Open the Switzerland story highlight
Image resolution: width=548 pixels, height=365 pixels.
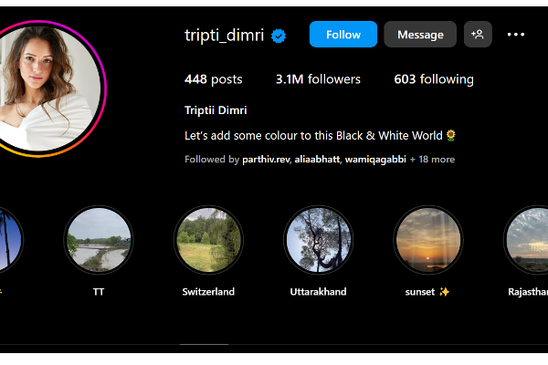208,240
